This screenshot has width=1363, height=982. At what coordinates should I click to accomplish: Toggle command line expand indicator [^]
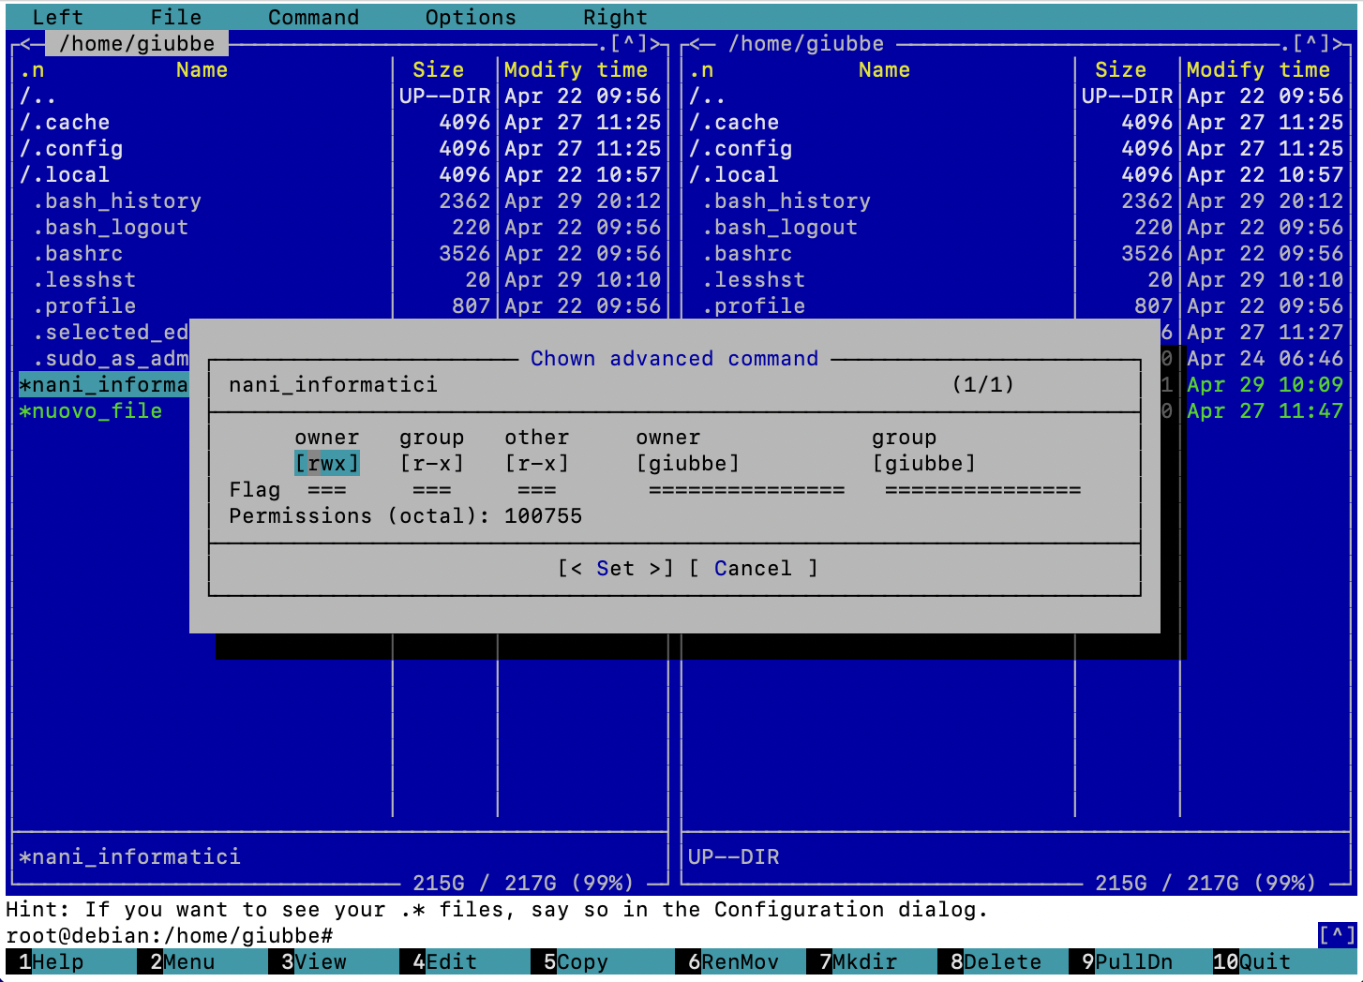(1337, 935)
